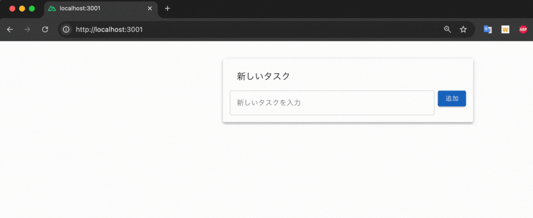
Task: Click the 新しいタスク card heading
Action: [264, 76]
